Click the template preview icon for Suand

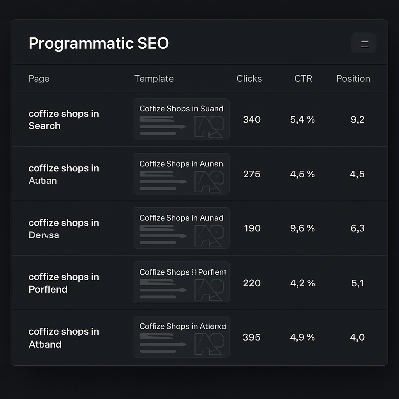click(x=210, y=127)
